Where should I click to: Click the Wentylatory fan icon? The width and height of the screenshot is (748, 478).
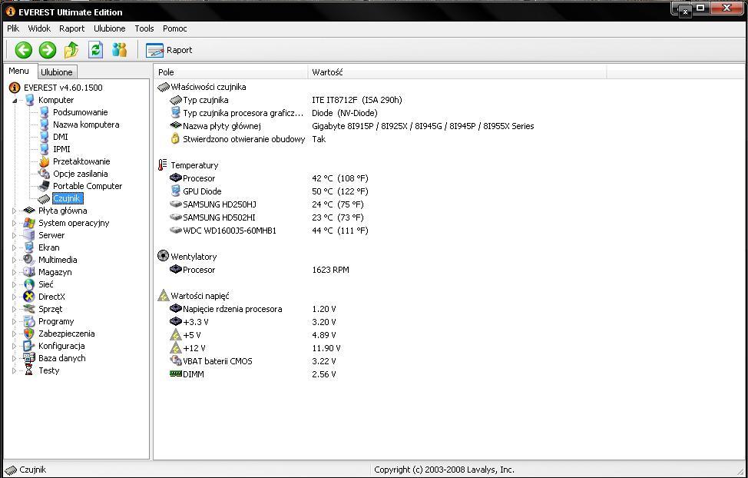coord(163,257)
